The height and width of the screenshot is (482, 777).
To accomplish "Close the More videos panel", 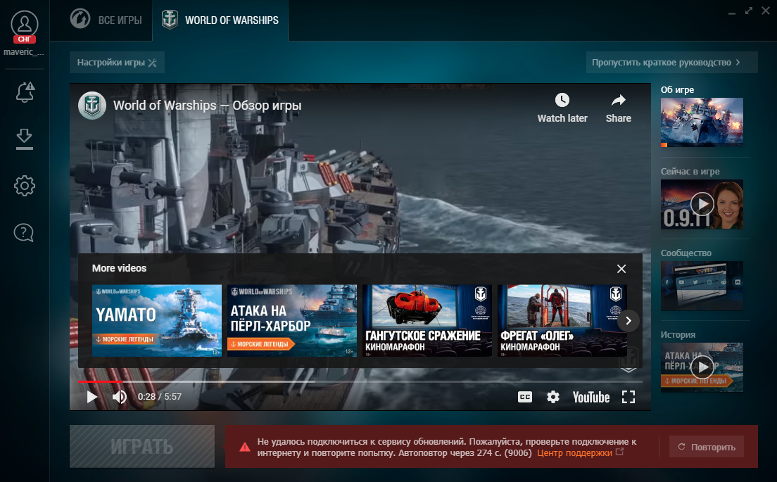I will point(621,269).
